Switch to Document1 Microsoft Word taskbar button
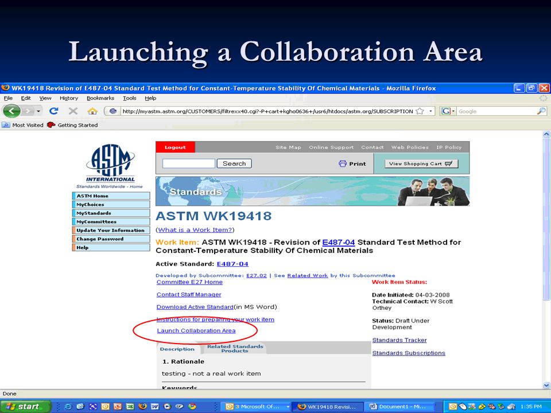The width and height of the screenshot is (551, 413). pyautogui.click(x=400, y=407)
